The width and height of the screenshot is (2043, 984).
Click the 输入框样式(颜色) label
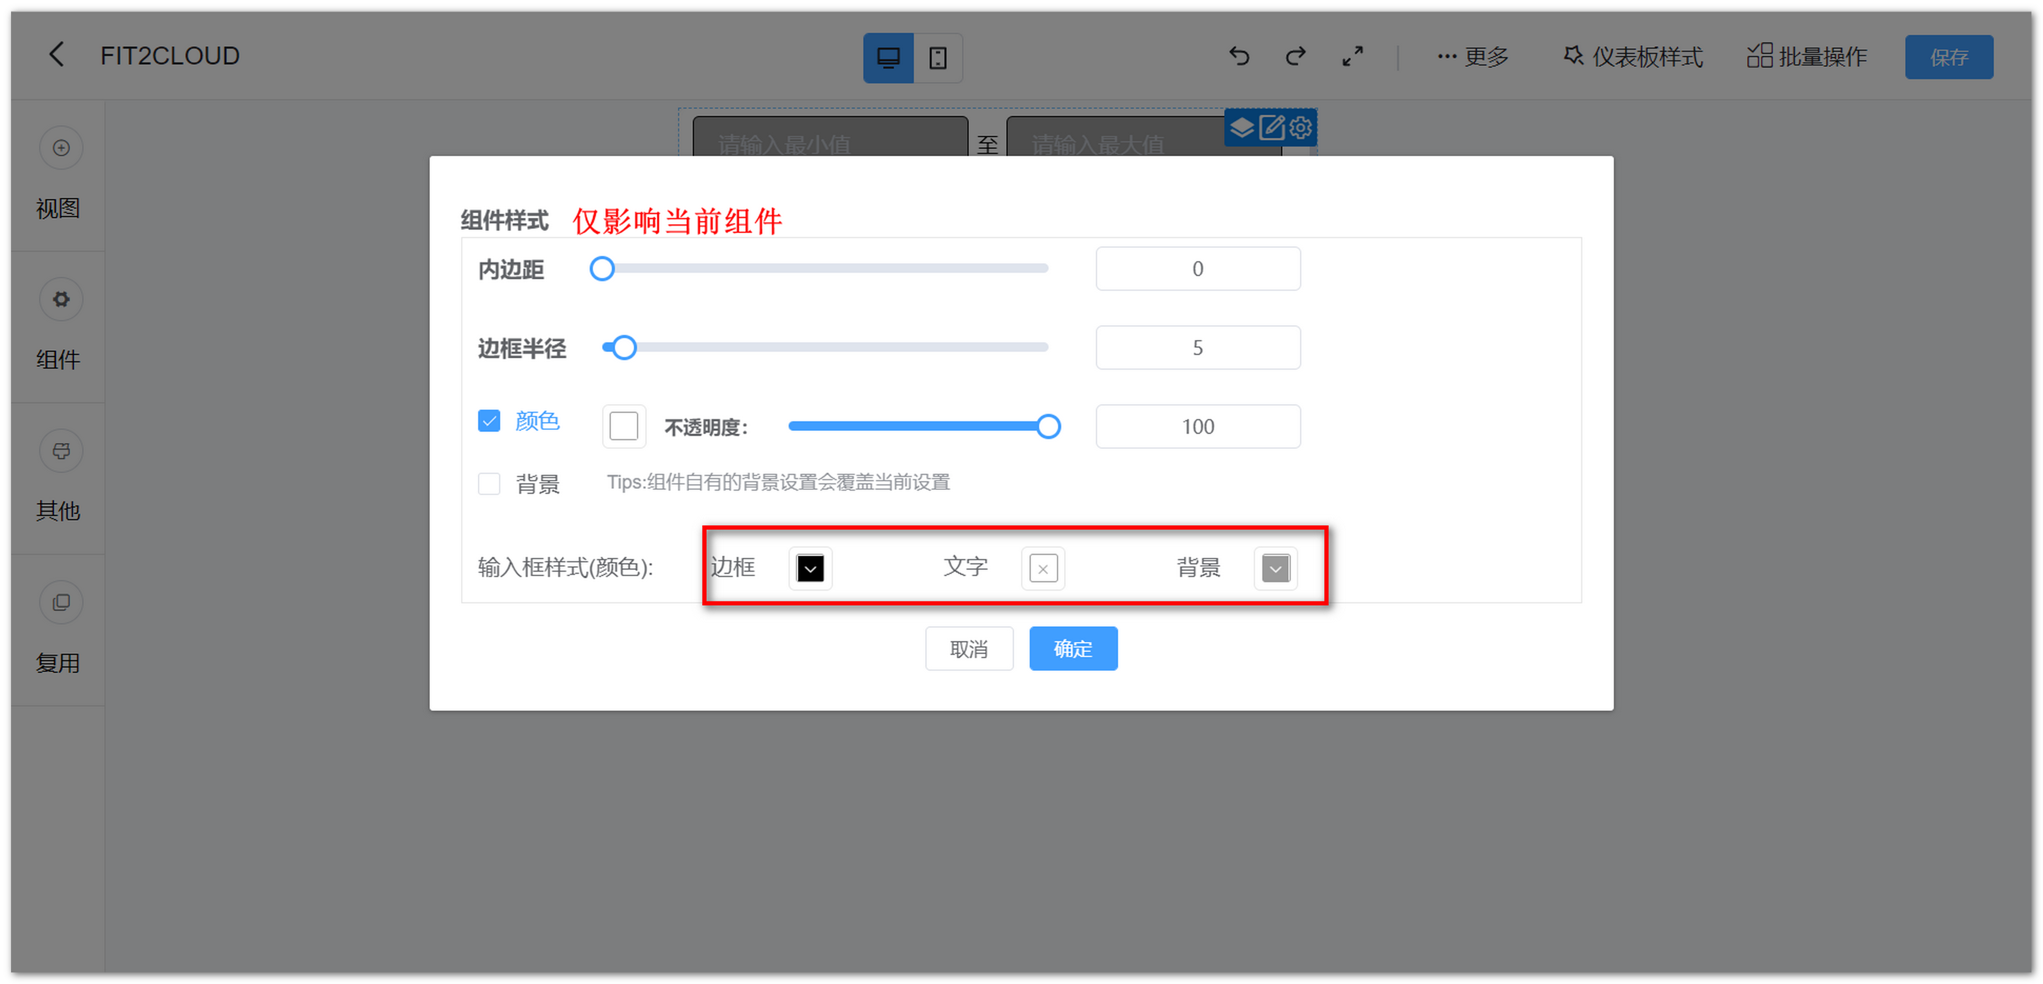566,567
